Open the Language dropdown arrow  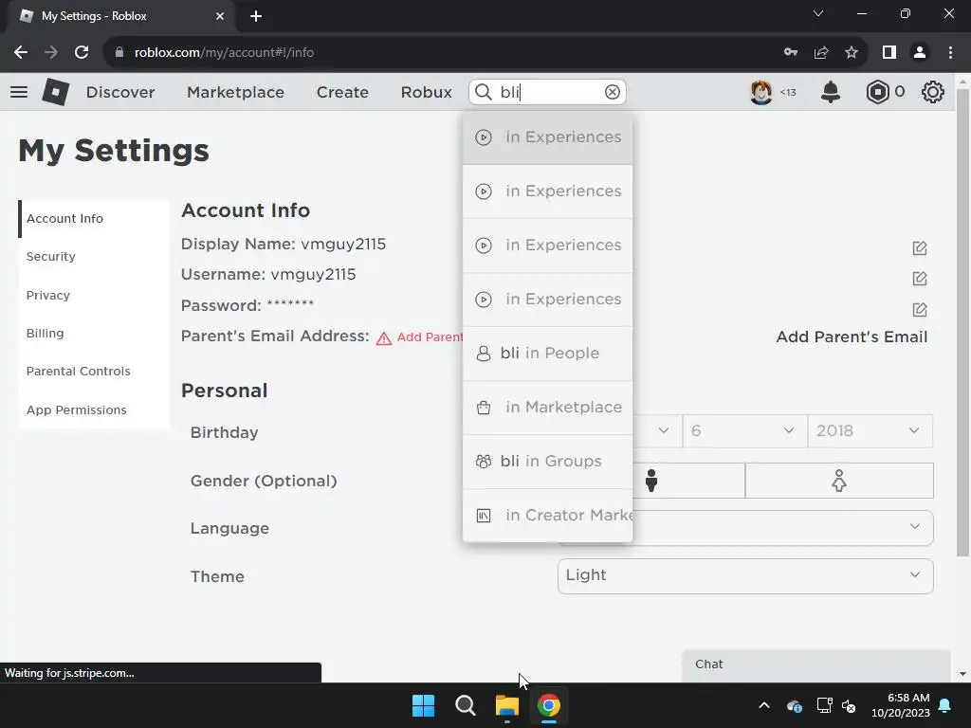(x=915, y=527)
